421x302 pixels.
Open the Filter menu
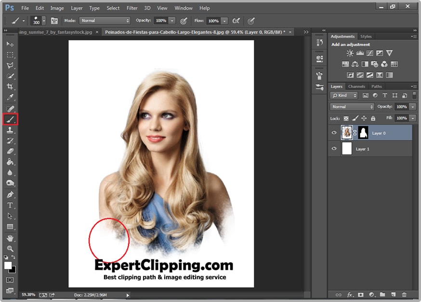point(132,8)
